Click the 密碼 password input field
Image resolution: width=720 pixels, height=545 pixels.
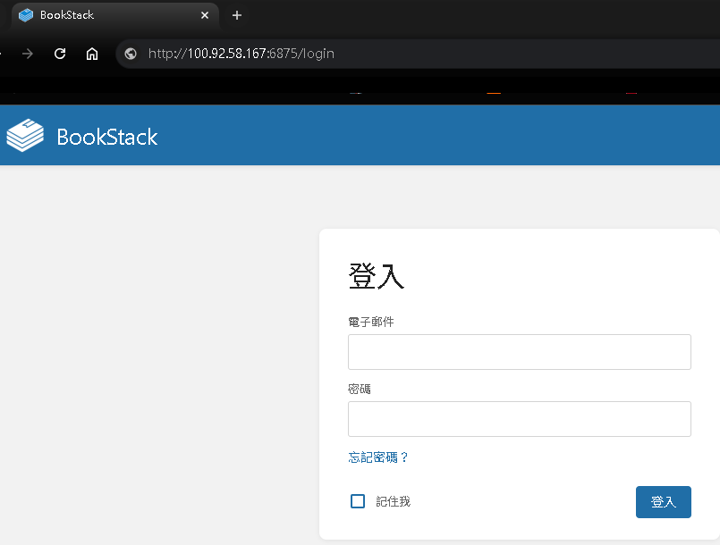pyautogui.click(x=519, y=419)
